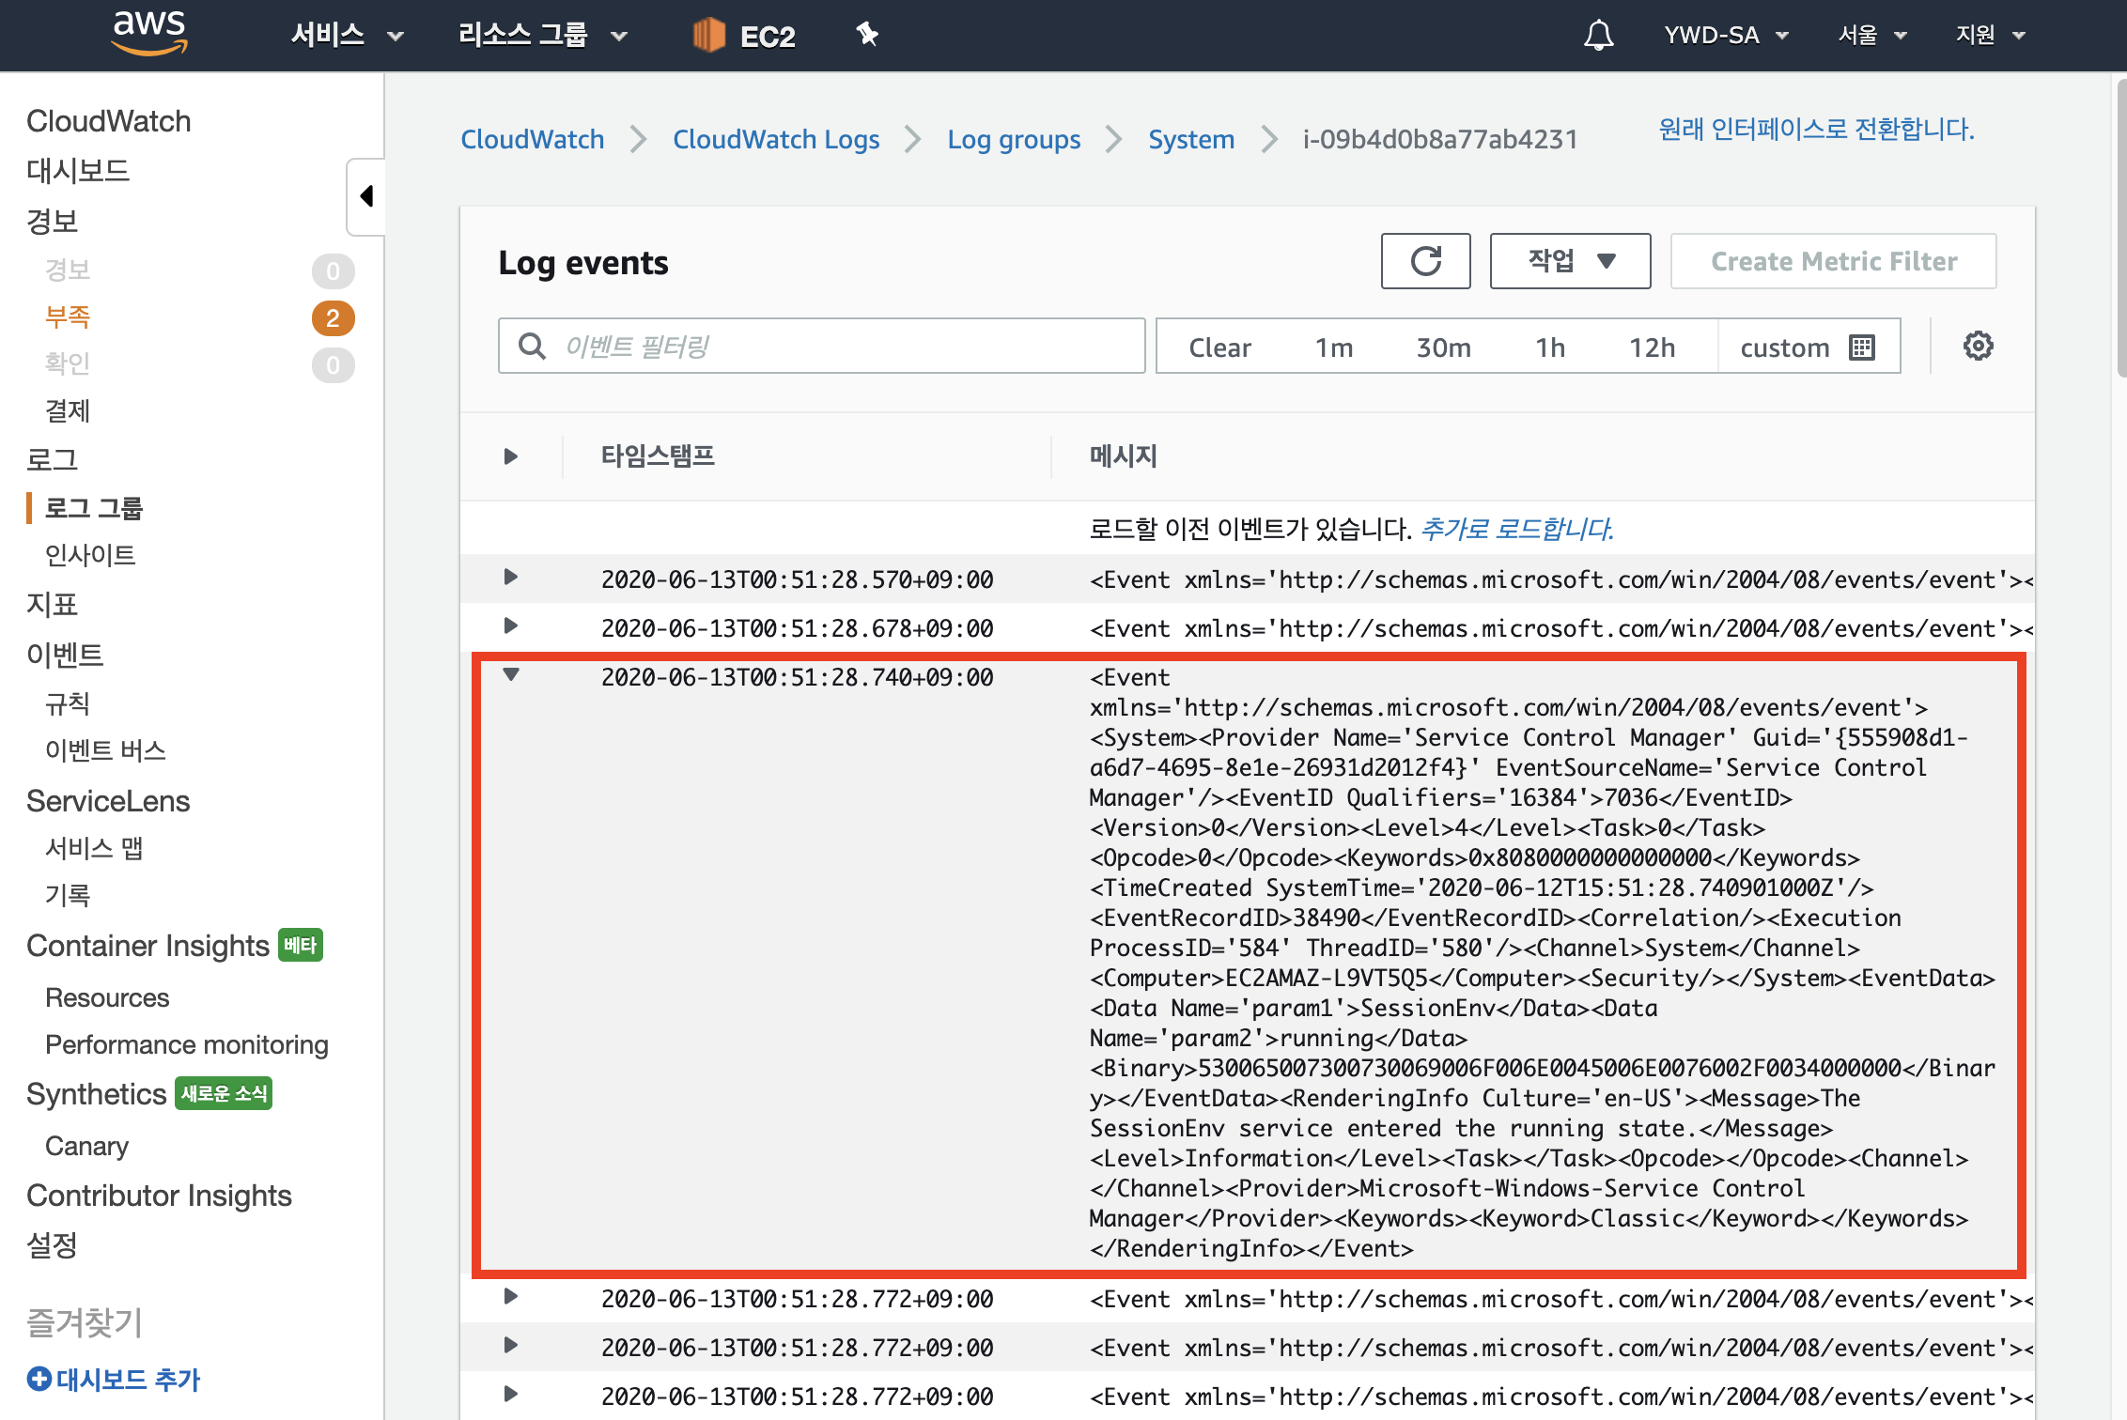Refresh the log events list
The height and width of the screenshot is (1420, 2127).
point(1425,261)
